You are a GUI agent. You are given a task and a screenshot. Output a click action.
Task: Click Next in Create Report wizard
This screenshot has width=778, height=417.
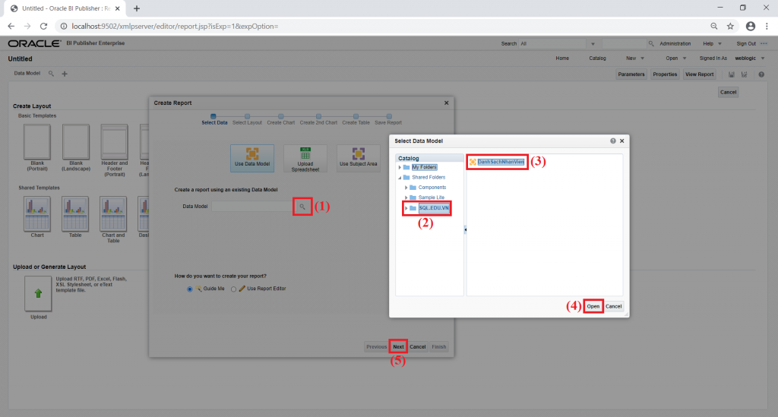tap(398, 346)
